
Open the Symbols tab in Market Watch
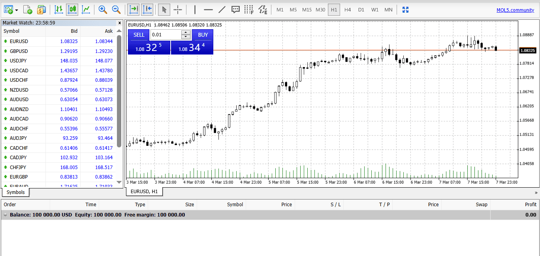click(16, 192)
